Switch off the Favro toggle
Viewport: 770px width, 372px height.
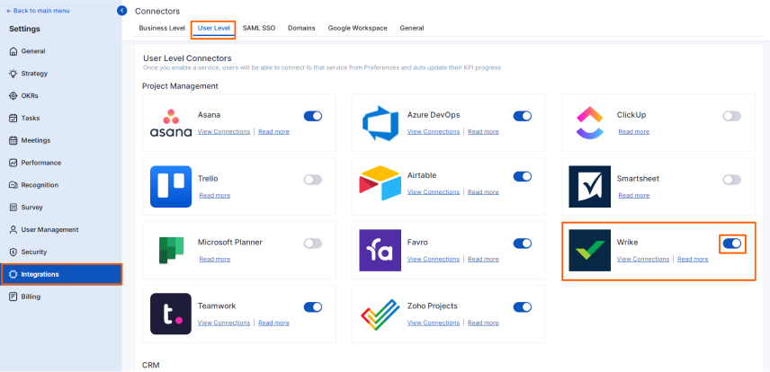pyautogui.click(x=523, y=244)
